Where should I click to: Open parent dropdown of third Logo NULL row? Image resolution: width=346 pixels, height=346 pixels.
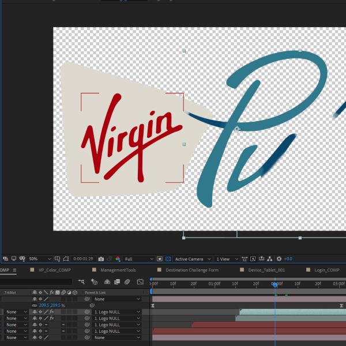[117, 325]
